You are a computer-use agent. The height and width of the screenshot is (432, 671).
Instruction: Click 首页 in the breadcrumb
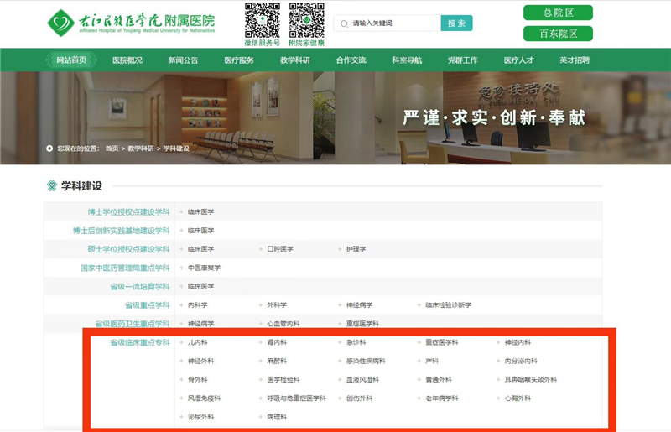(x=112, y=148)
